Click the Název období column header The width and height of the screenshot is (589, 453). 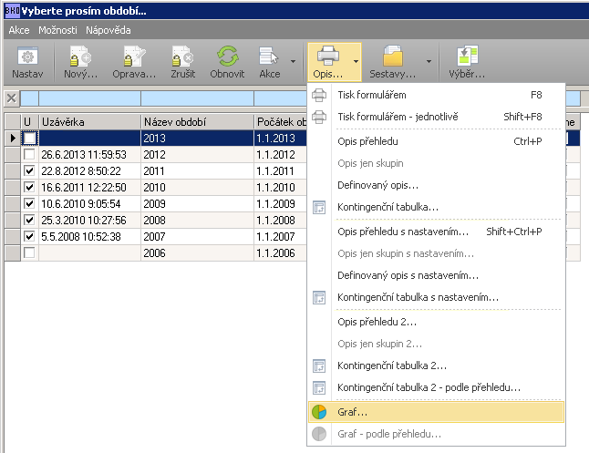click(x=198, y=122)
